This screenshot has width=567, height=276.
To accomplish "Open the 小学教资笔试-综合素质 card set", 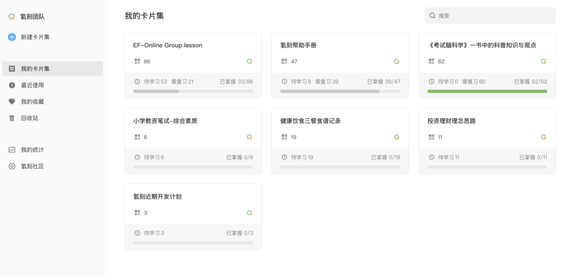I will (x=193, y=141).
